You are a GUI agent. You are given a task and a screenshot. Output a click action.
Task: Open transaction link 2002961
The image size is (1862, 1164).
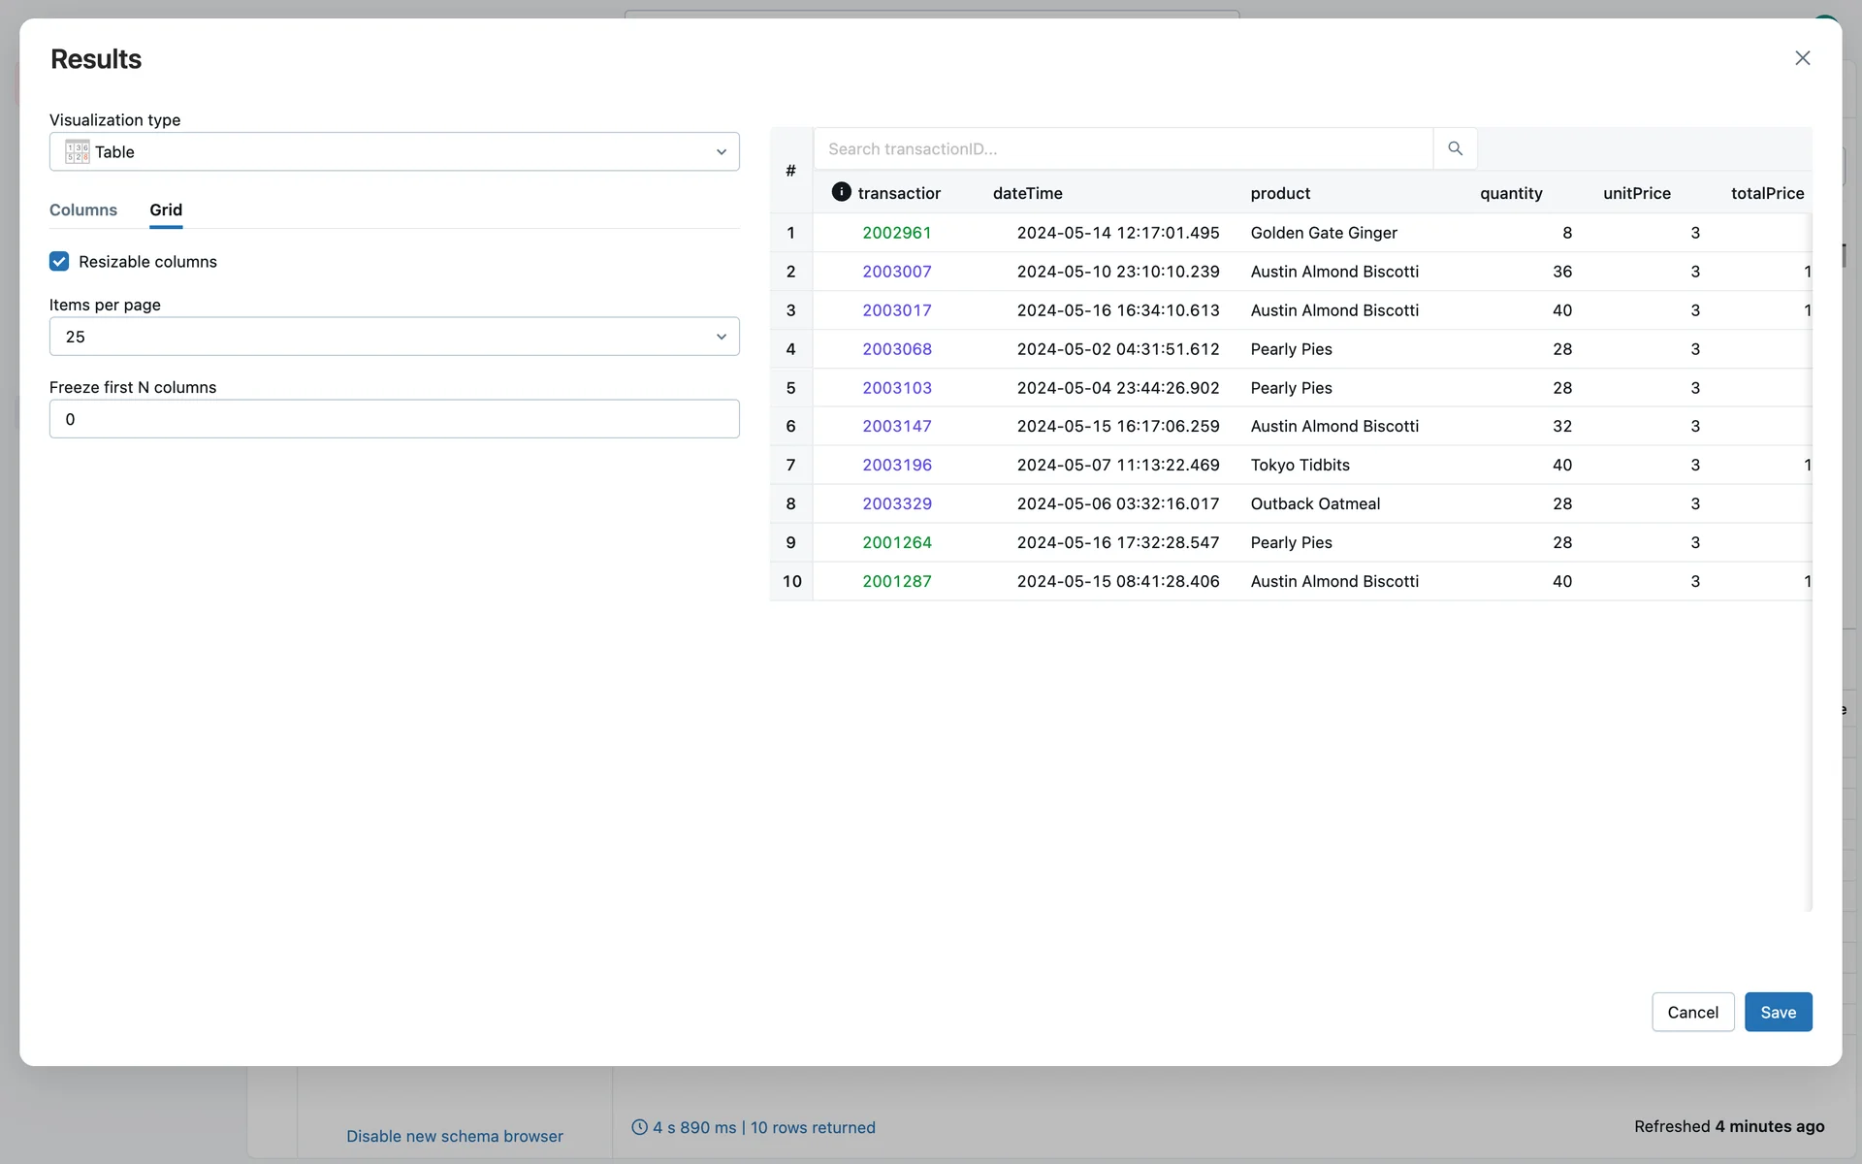[896, 233]
